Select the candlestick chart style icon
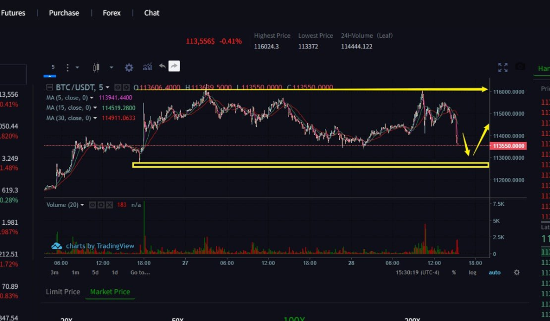Viewport: 550px width, 321px height. 97,68
